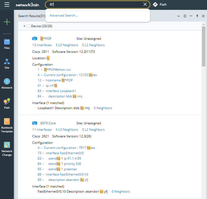Click the BSTX.Core router device icon

(x=35, y=123)
